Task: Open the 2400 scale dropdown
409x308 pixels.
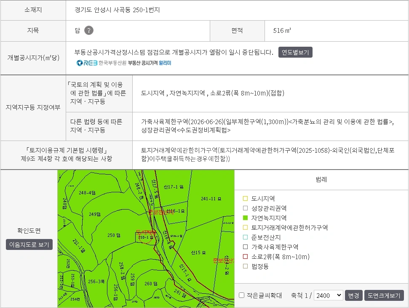Action: tap(329, 295)
